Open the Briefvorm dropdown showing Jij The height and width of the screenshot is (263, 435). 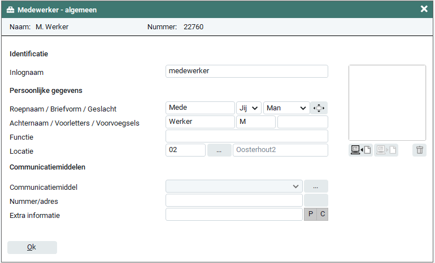click(249, 108)
